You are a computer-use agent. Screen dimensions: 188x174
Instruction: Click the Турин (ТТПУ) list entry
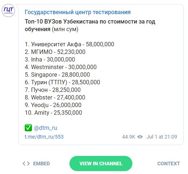click(63, 82)
